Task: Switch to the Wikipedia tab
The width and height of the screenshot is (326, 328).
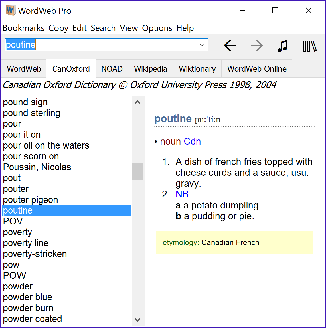Action: (x=150, y=69)
